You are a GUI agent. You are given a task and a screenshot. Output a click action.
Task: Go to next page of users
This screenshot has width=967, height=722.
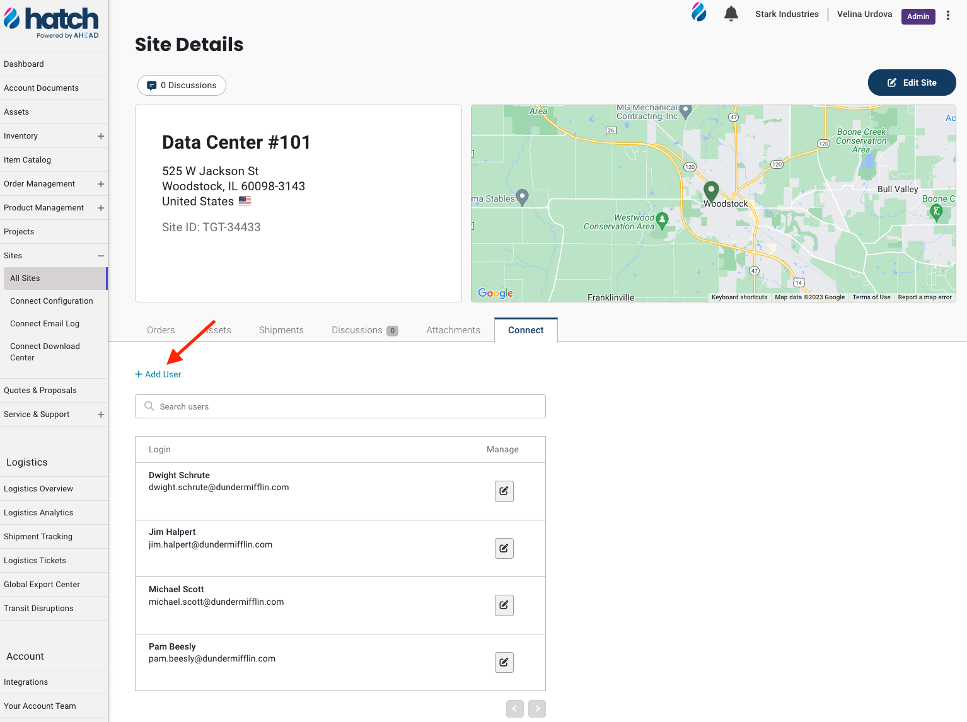click(x=537, y=709)
